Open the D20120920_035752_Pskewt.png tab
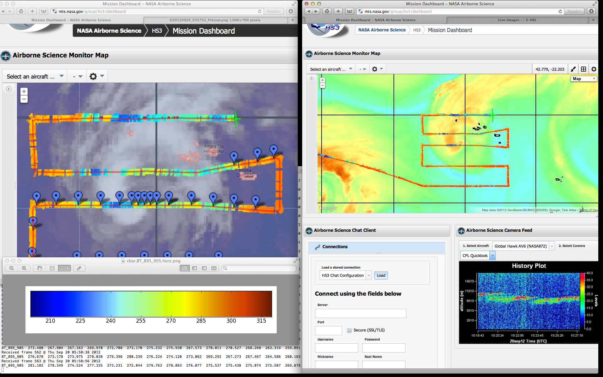Screen dimensions: 603x377 pos(215,20)
